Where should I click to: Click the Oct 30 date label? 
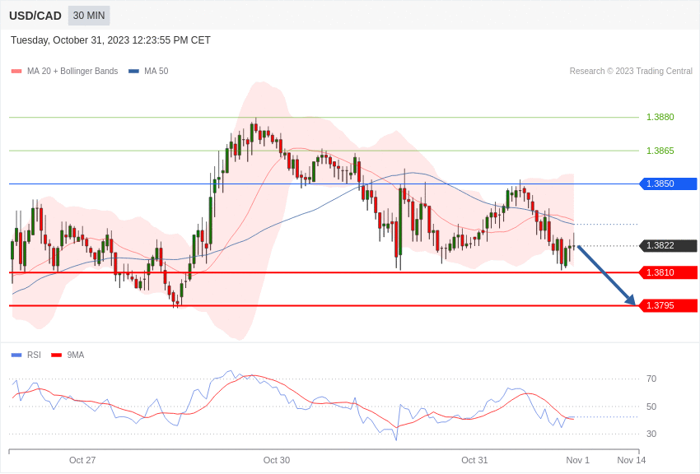[277, 460]
